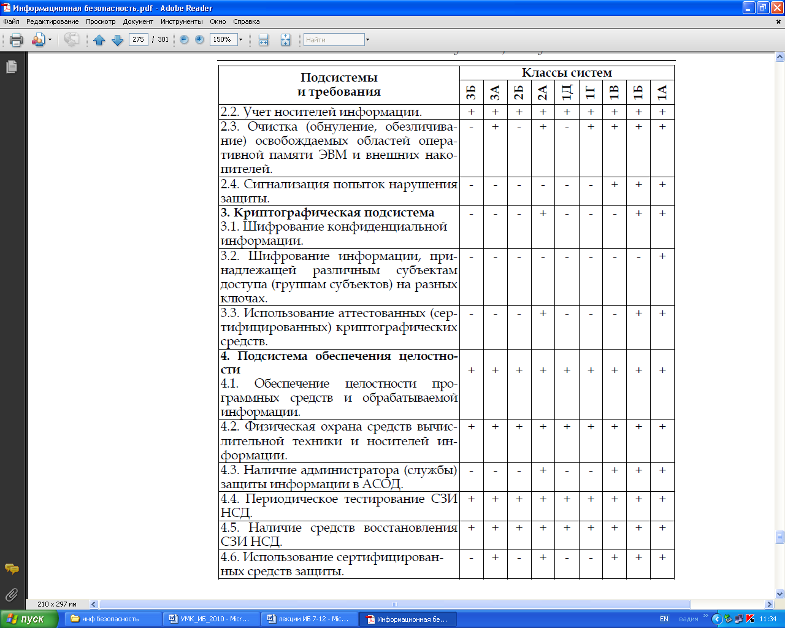The width and height of the screenshot is (785, 628).
Task: Click the page number field showing 275
Action: (x=139, y=39)
